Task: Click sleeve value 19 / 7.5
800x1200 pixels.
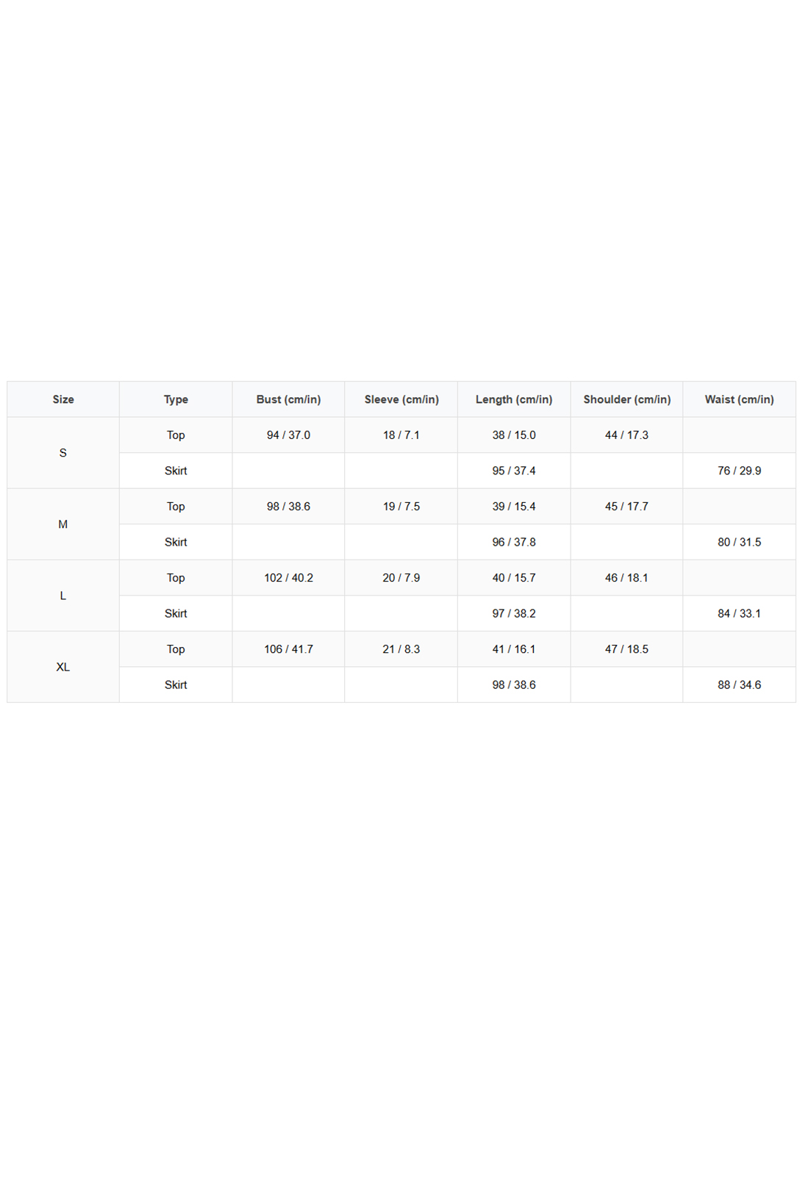Action: [401, 507]
